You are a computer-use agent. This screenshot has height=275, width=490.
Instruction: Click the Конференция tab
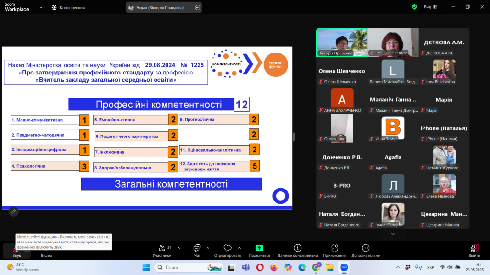68,8
